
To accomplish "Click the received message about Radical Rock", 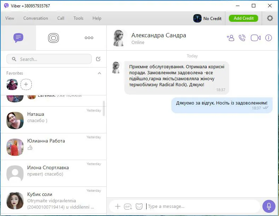I will pos(177,78).
